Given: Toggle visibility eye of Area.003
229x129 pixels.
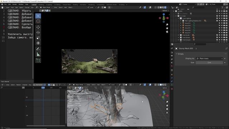Looking at the screenshot, I should (x=222, y=23).
